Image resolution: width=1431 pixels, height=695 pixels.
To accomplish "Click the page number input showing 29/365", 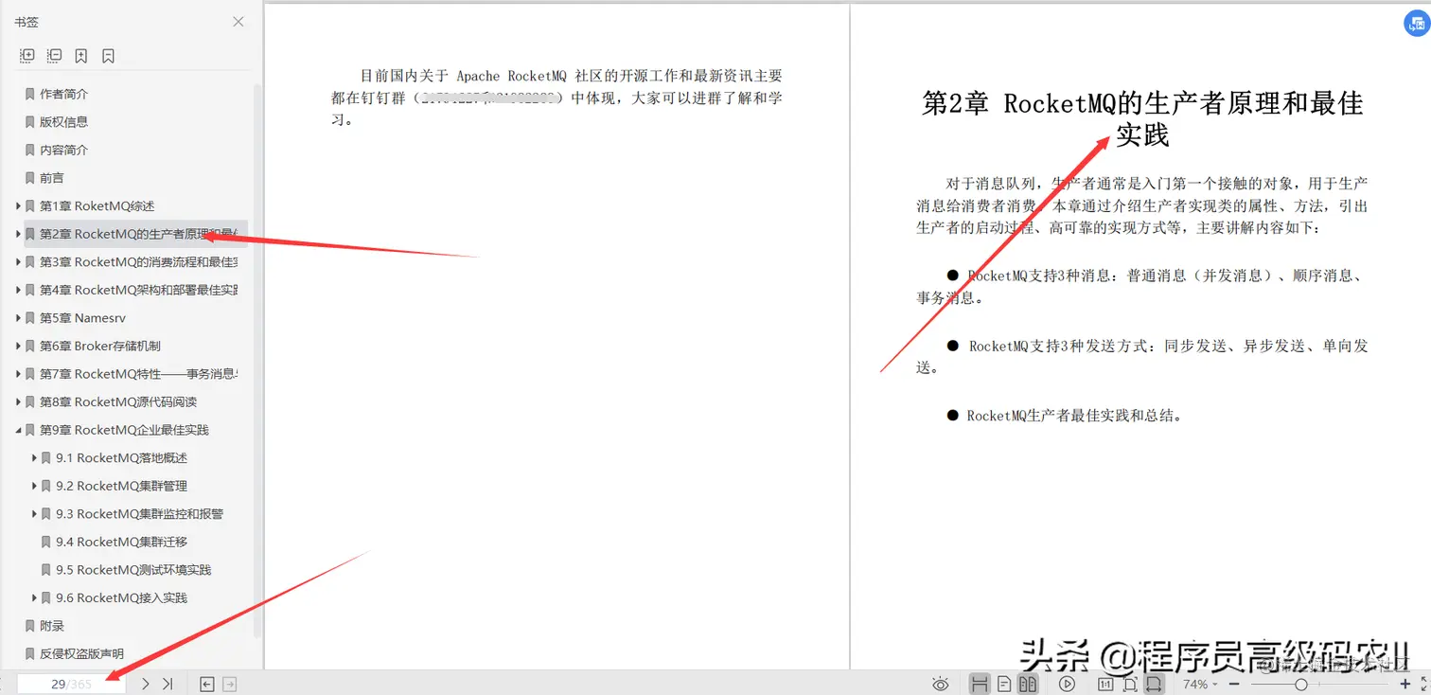I will click(71, 683).
